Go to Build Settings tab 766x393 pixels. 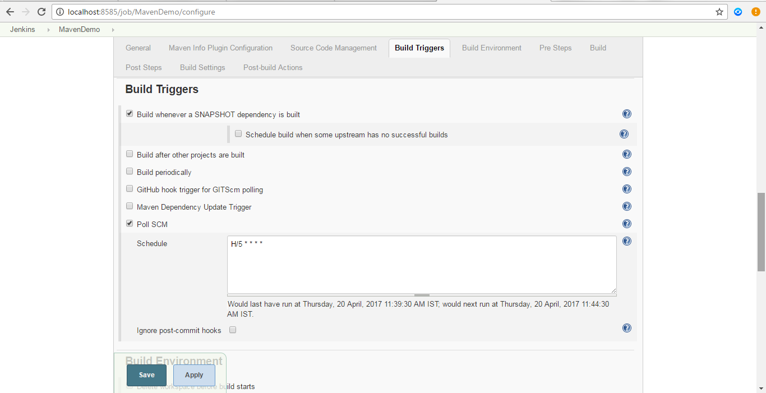(x=202, y=68)
